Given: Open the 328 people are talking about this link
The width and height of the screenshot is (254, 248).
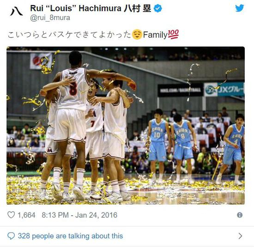Looking at the screenshot, I should pos(71,236).
